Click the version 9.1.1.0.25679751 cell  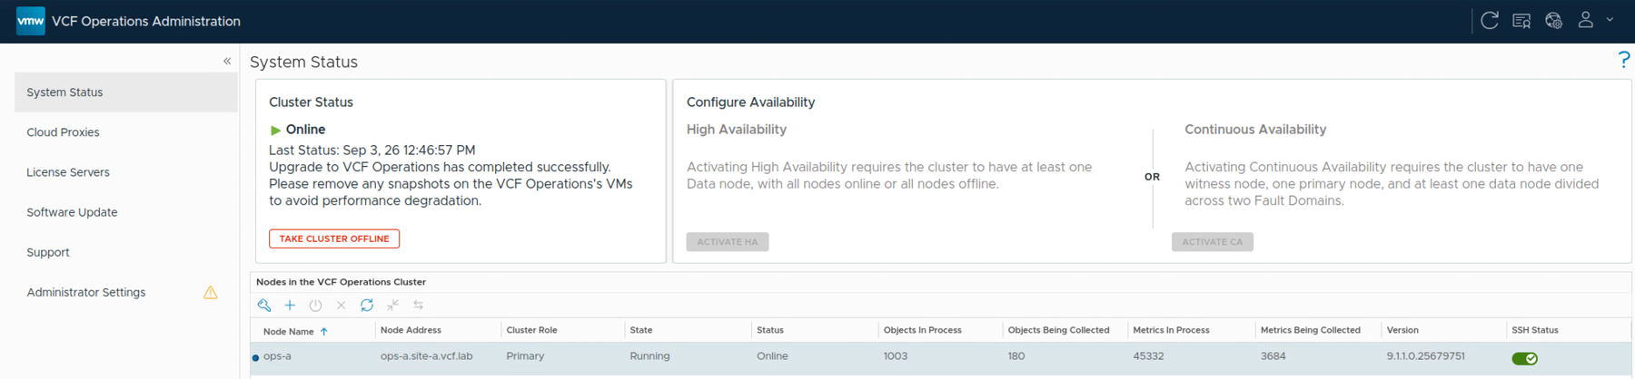pyautogui.click(x=1425, y=356)
